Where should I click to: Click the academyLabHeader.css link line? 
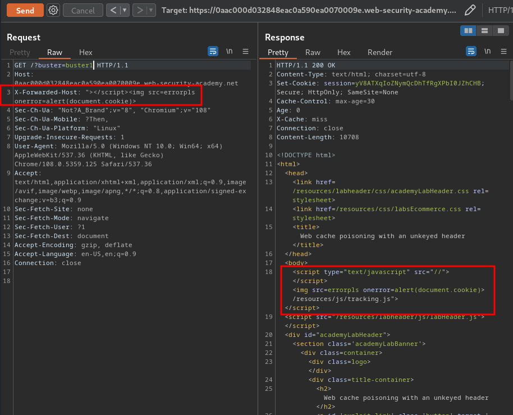click(391, 191)
